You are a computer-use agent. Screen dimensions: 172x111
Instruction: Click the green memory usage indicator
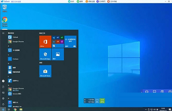[102, 101]
